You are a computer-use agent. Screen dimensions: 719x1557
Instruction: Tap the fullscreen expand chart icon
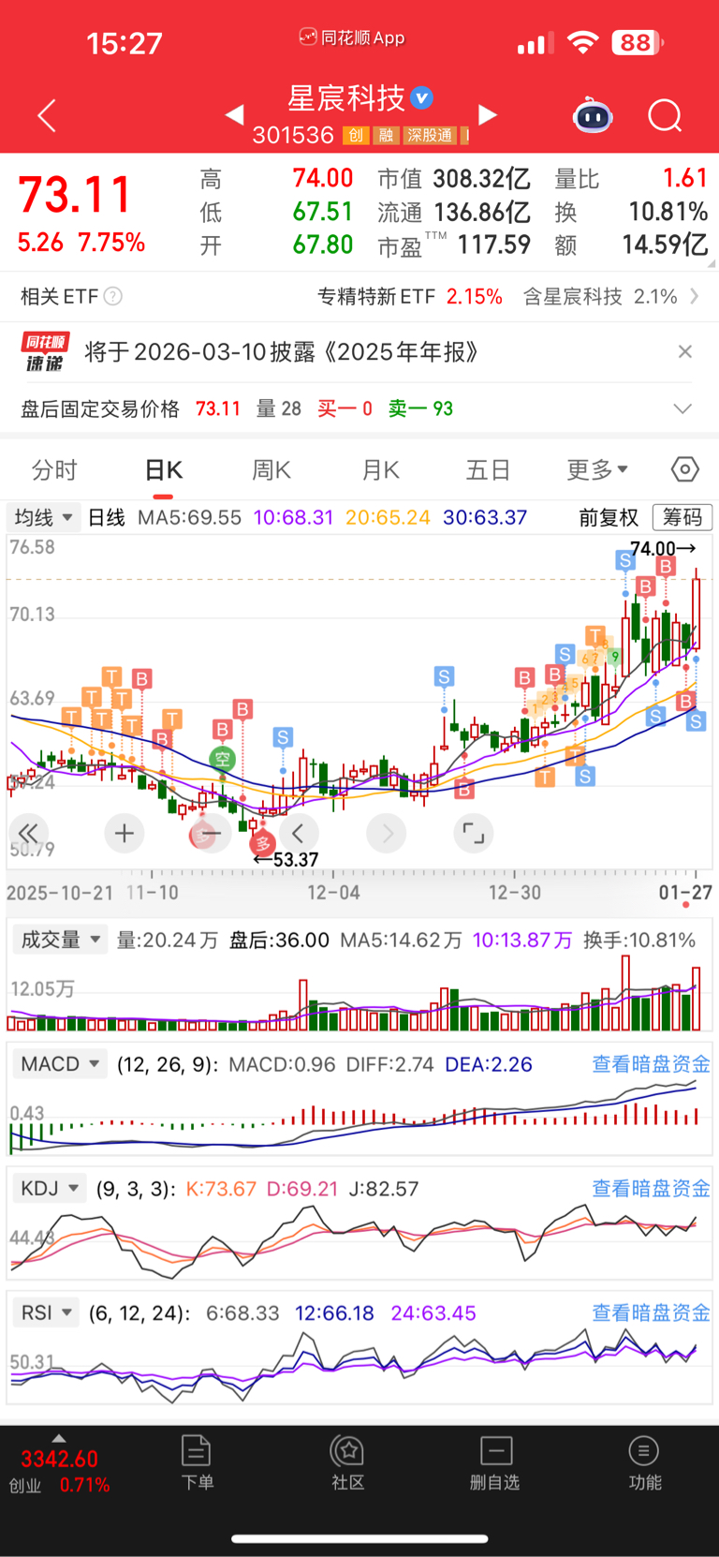(474, 833)
